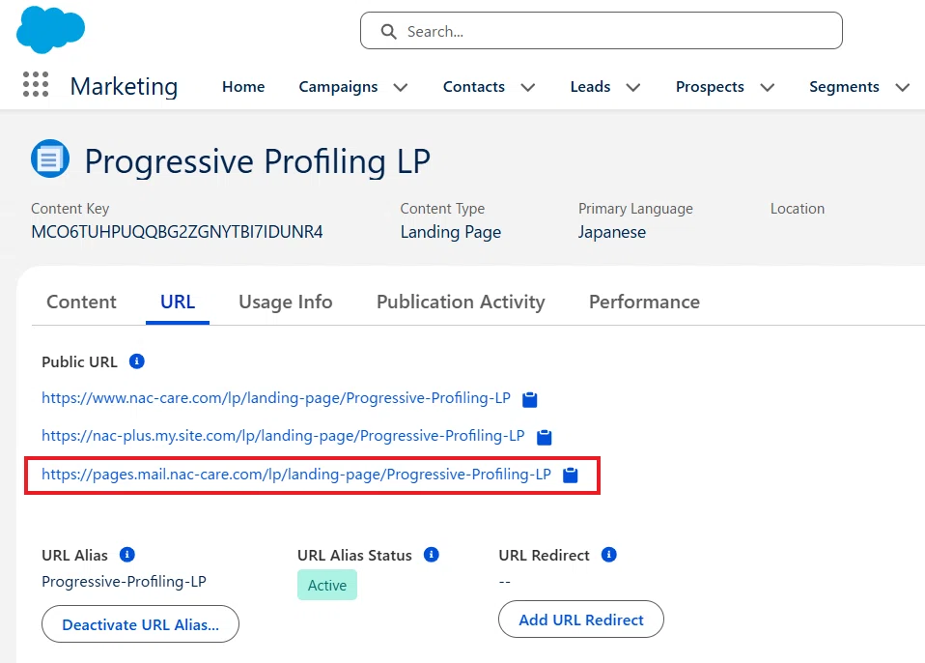Open the Performance tab

coord(644,302)
